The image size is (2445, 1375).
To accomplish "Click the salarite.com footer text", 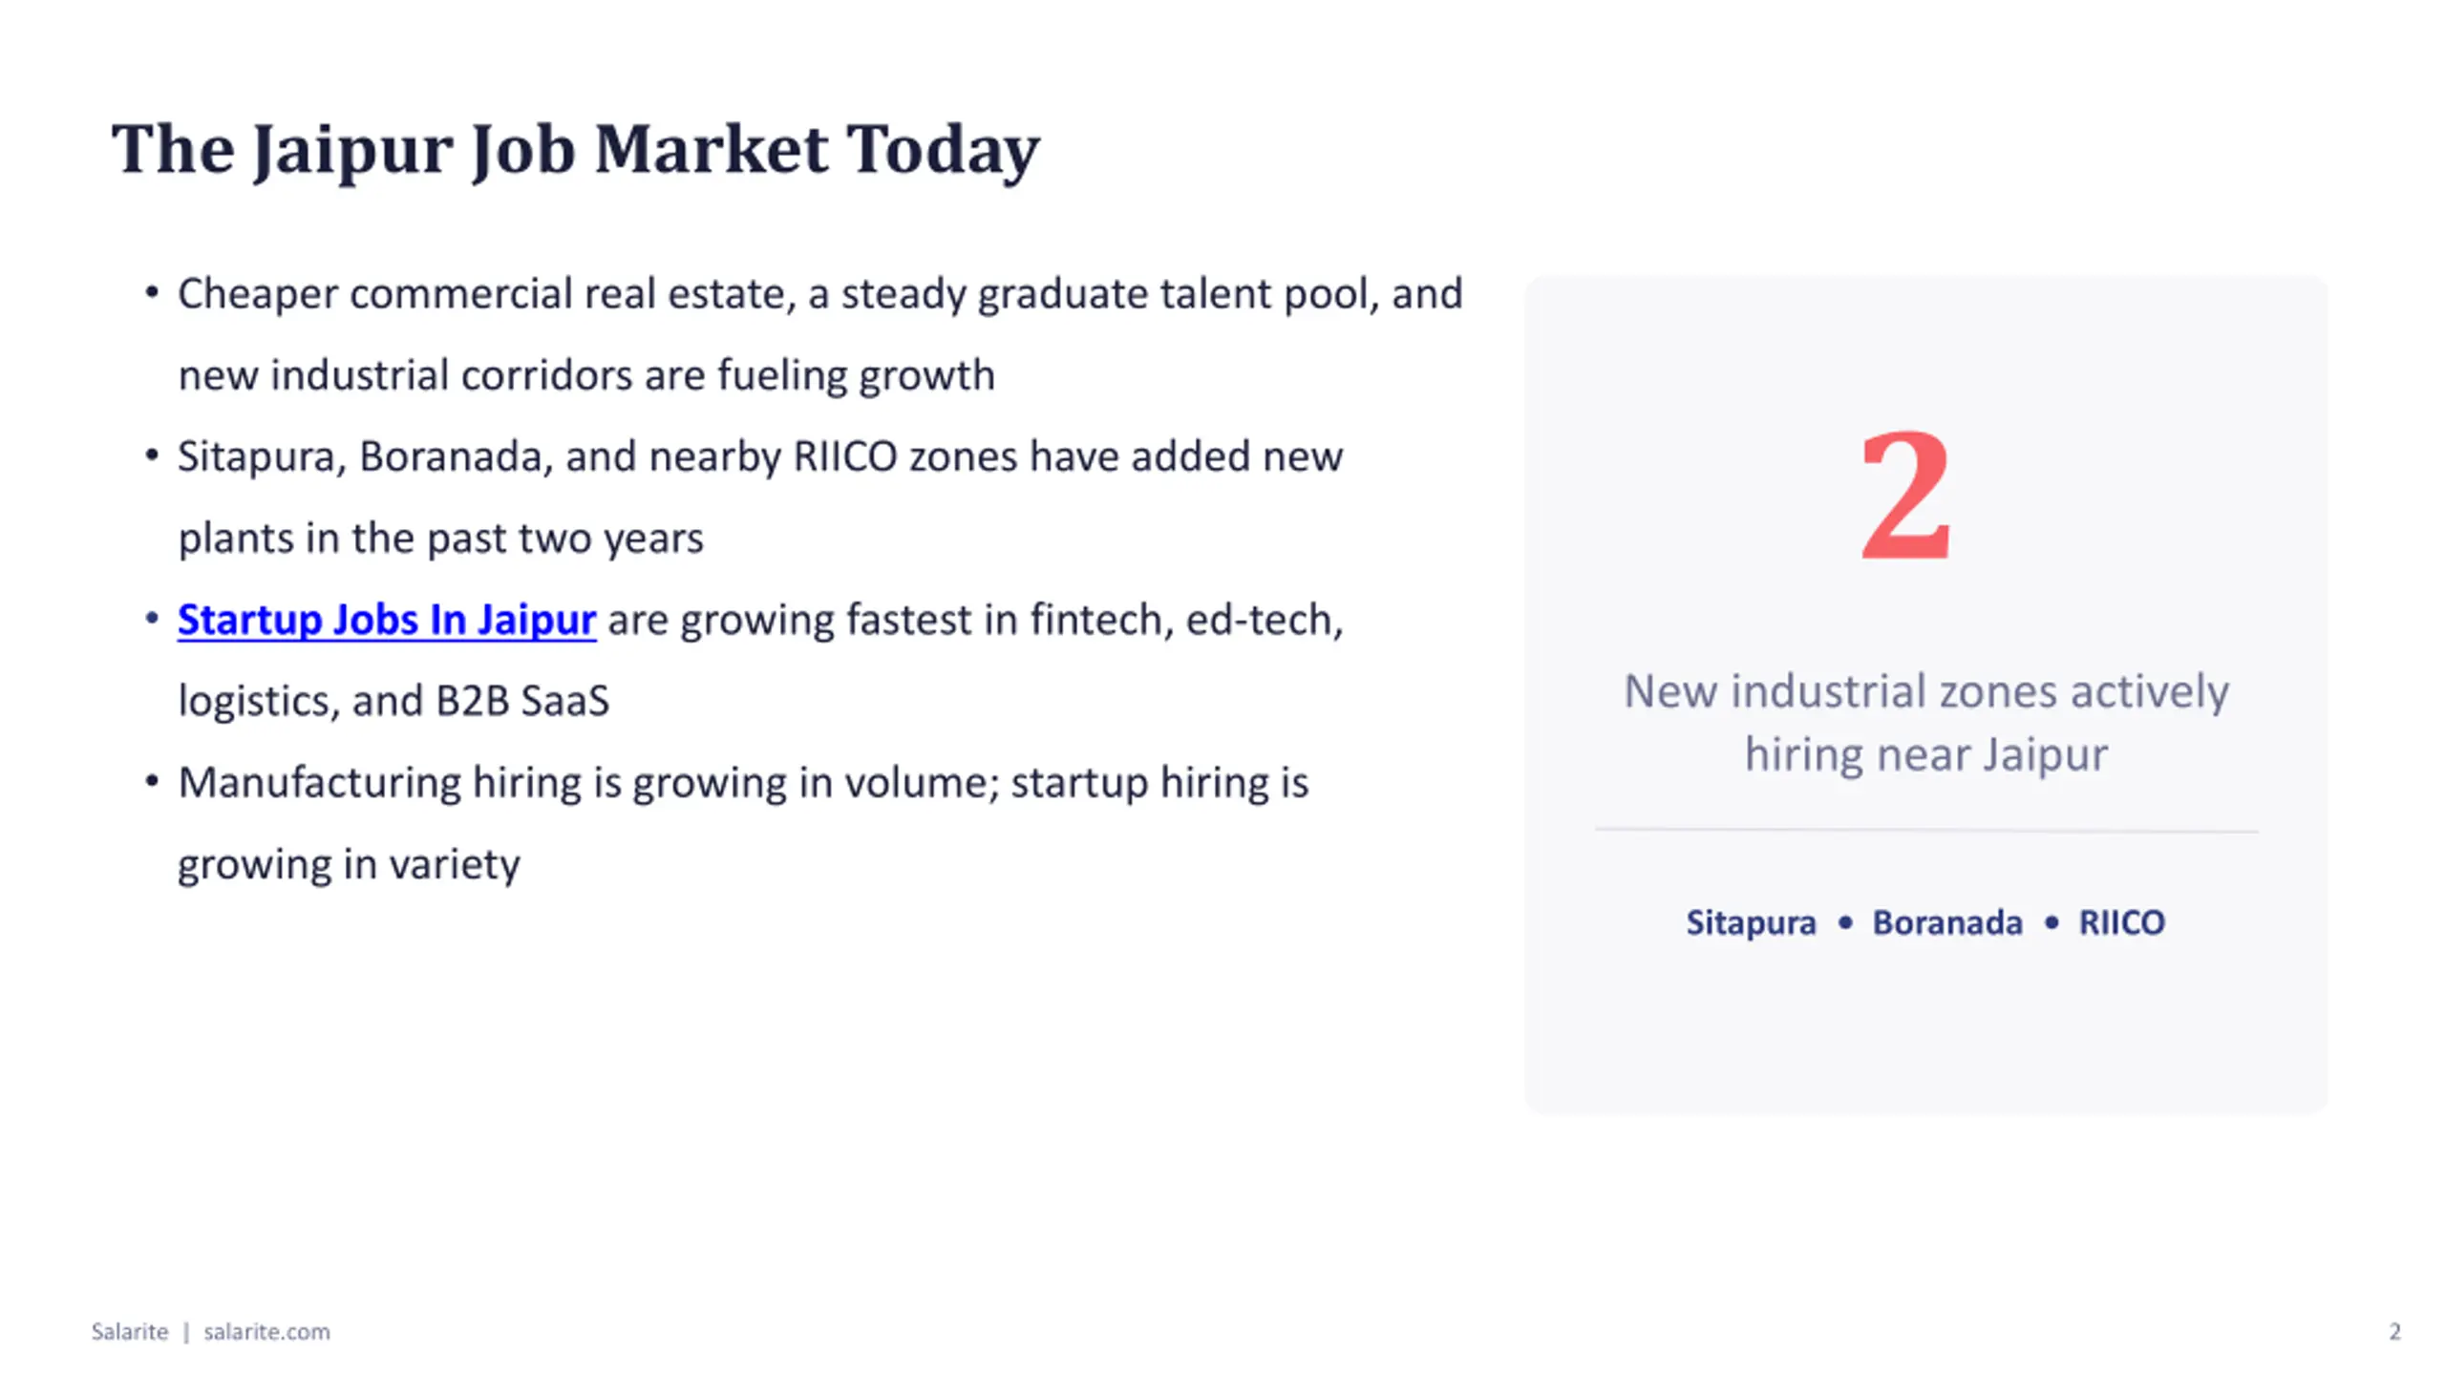I will click(266, 1331).
